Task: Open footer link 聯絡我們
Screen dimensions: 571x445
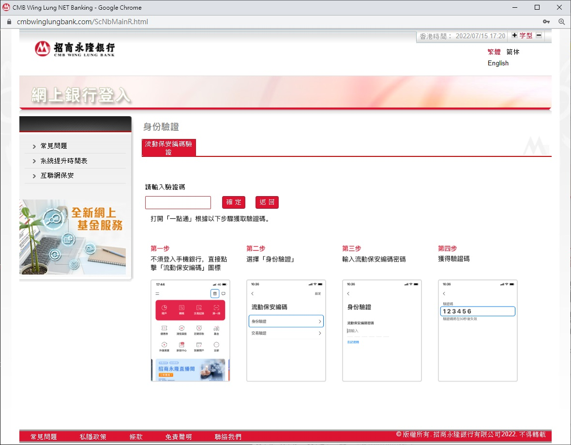Action: point(228,437)
